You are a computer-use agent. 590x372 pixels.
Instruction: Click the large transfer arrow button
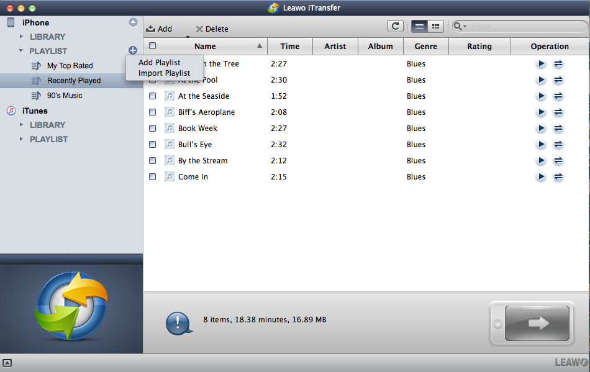tap(537, 323)
